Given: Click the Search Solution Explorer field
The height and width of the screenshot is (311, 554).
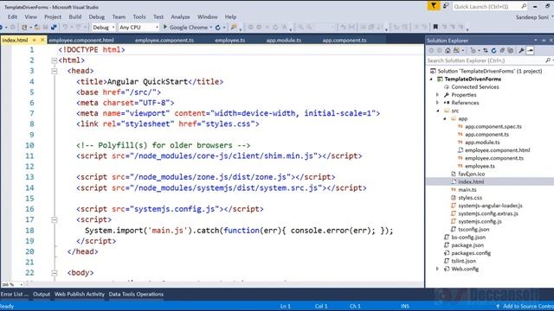Looking at the screenshot, I should pyautogui.click(x=489, y=60).
